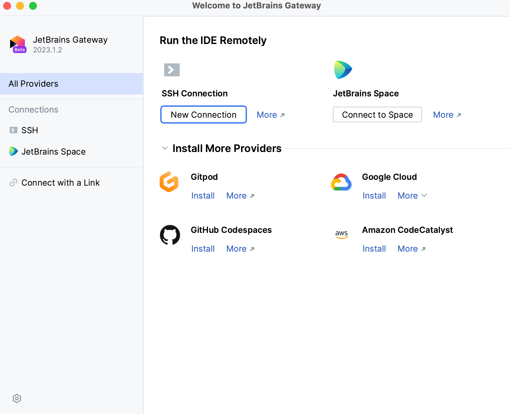This screenshot has width=510, height=414.
Task: Click the AWS logo for CodeCatalyst
Action: coord(342,234)
